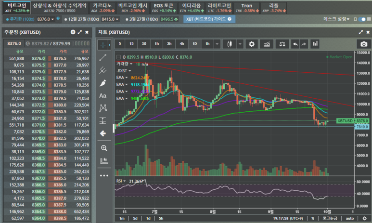Open bottom-right chart axis settings gear
The height and width of the screenshot is (223, 372).
tap(365, 218)
